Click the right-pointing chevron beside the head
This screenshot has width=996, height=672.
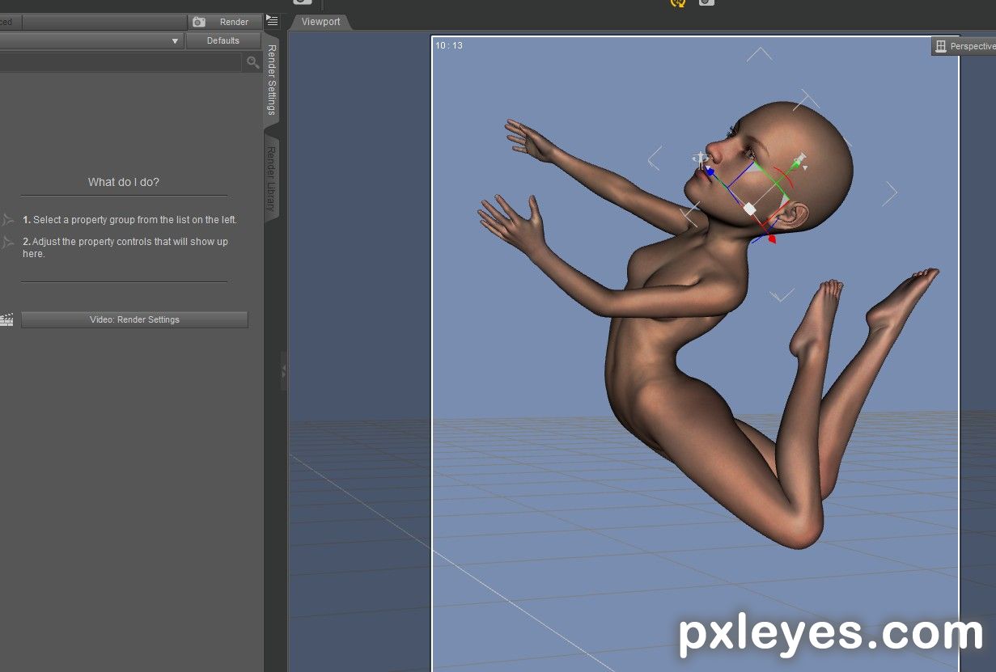pyautogui.click(x=891, y=193)
